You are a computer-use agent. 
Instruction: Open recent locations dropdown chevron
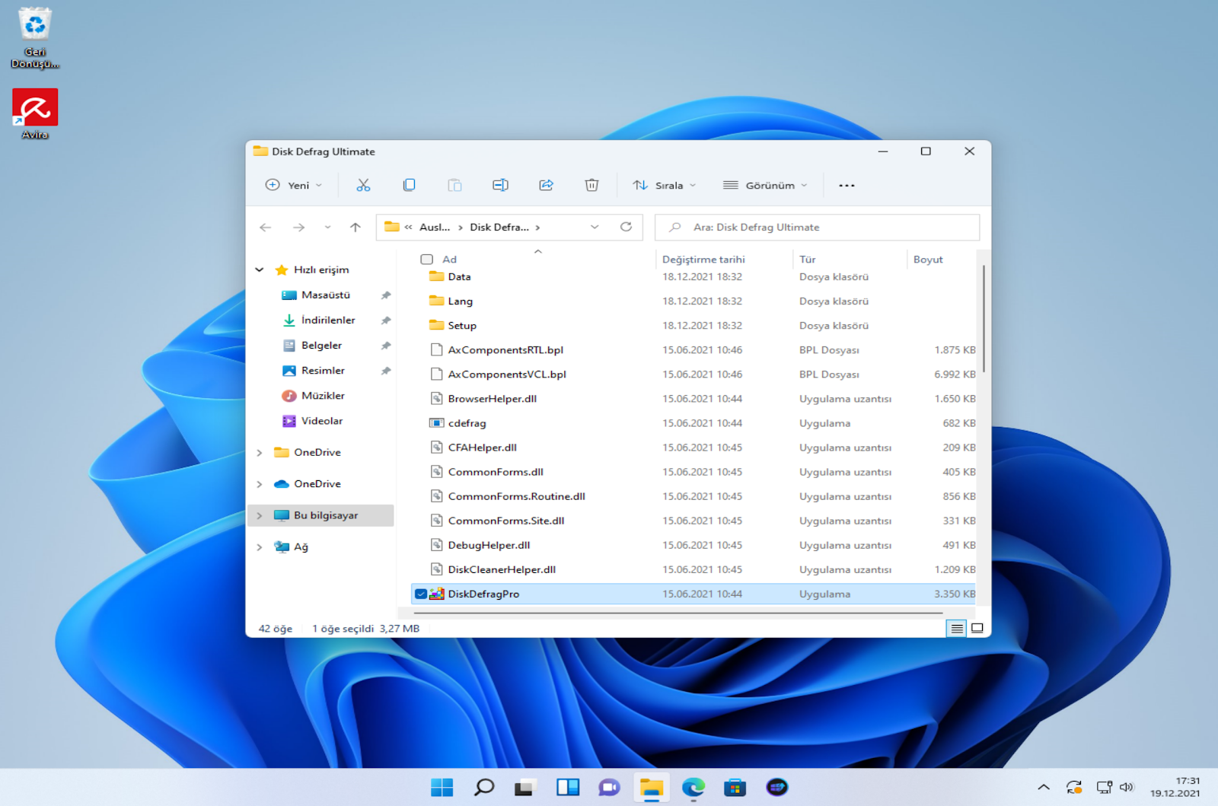(x=327, y=227)
